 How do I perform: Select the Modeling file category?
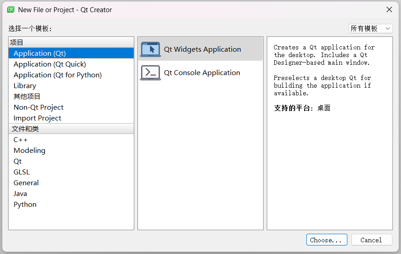point(71,150)
